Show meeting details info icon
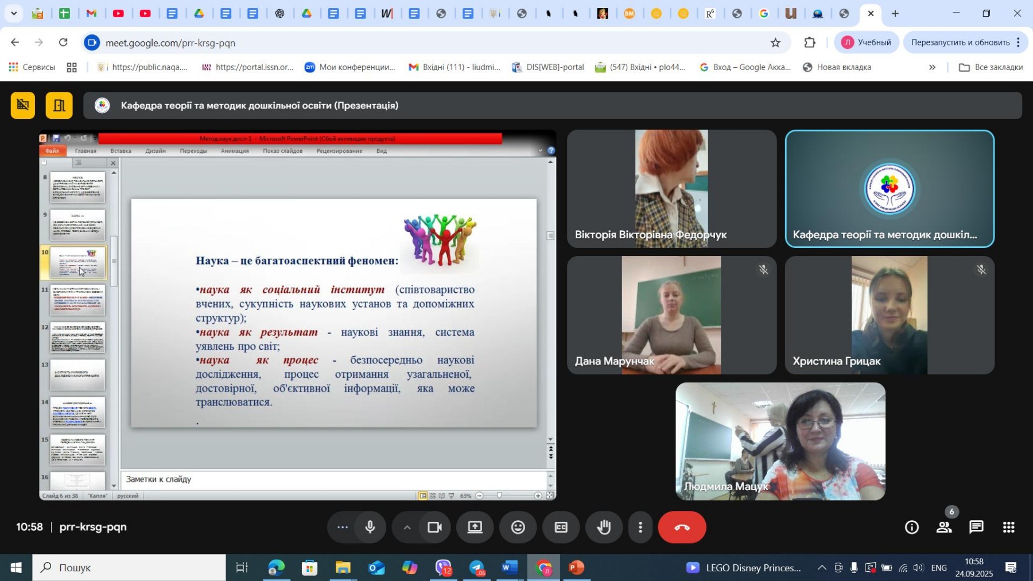Image resolution: width=1033 pixels, height=581 pixels. [911, 527]
